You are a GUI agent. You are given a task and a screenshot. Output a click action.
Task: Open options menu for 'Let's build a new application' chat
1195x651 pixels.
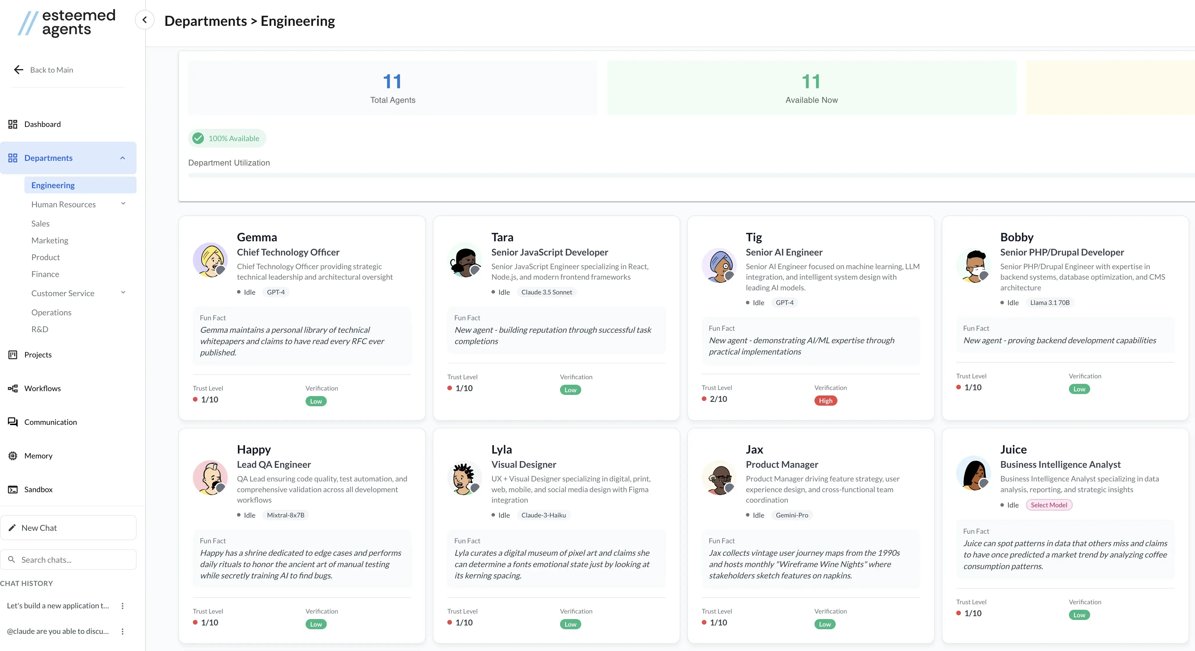(x=123, y=606)
